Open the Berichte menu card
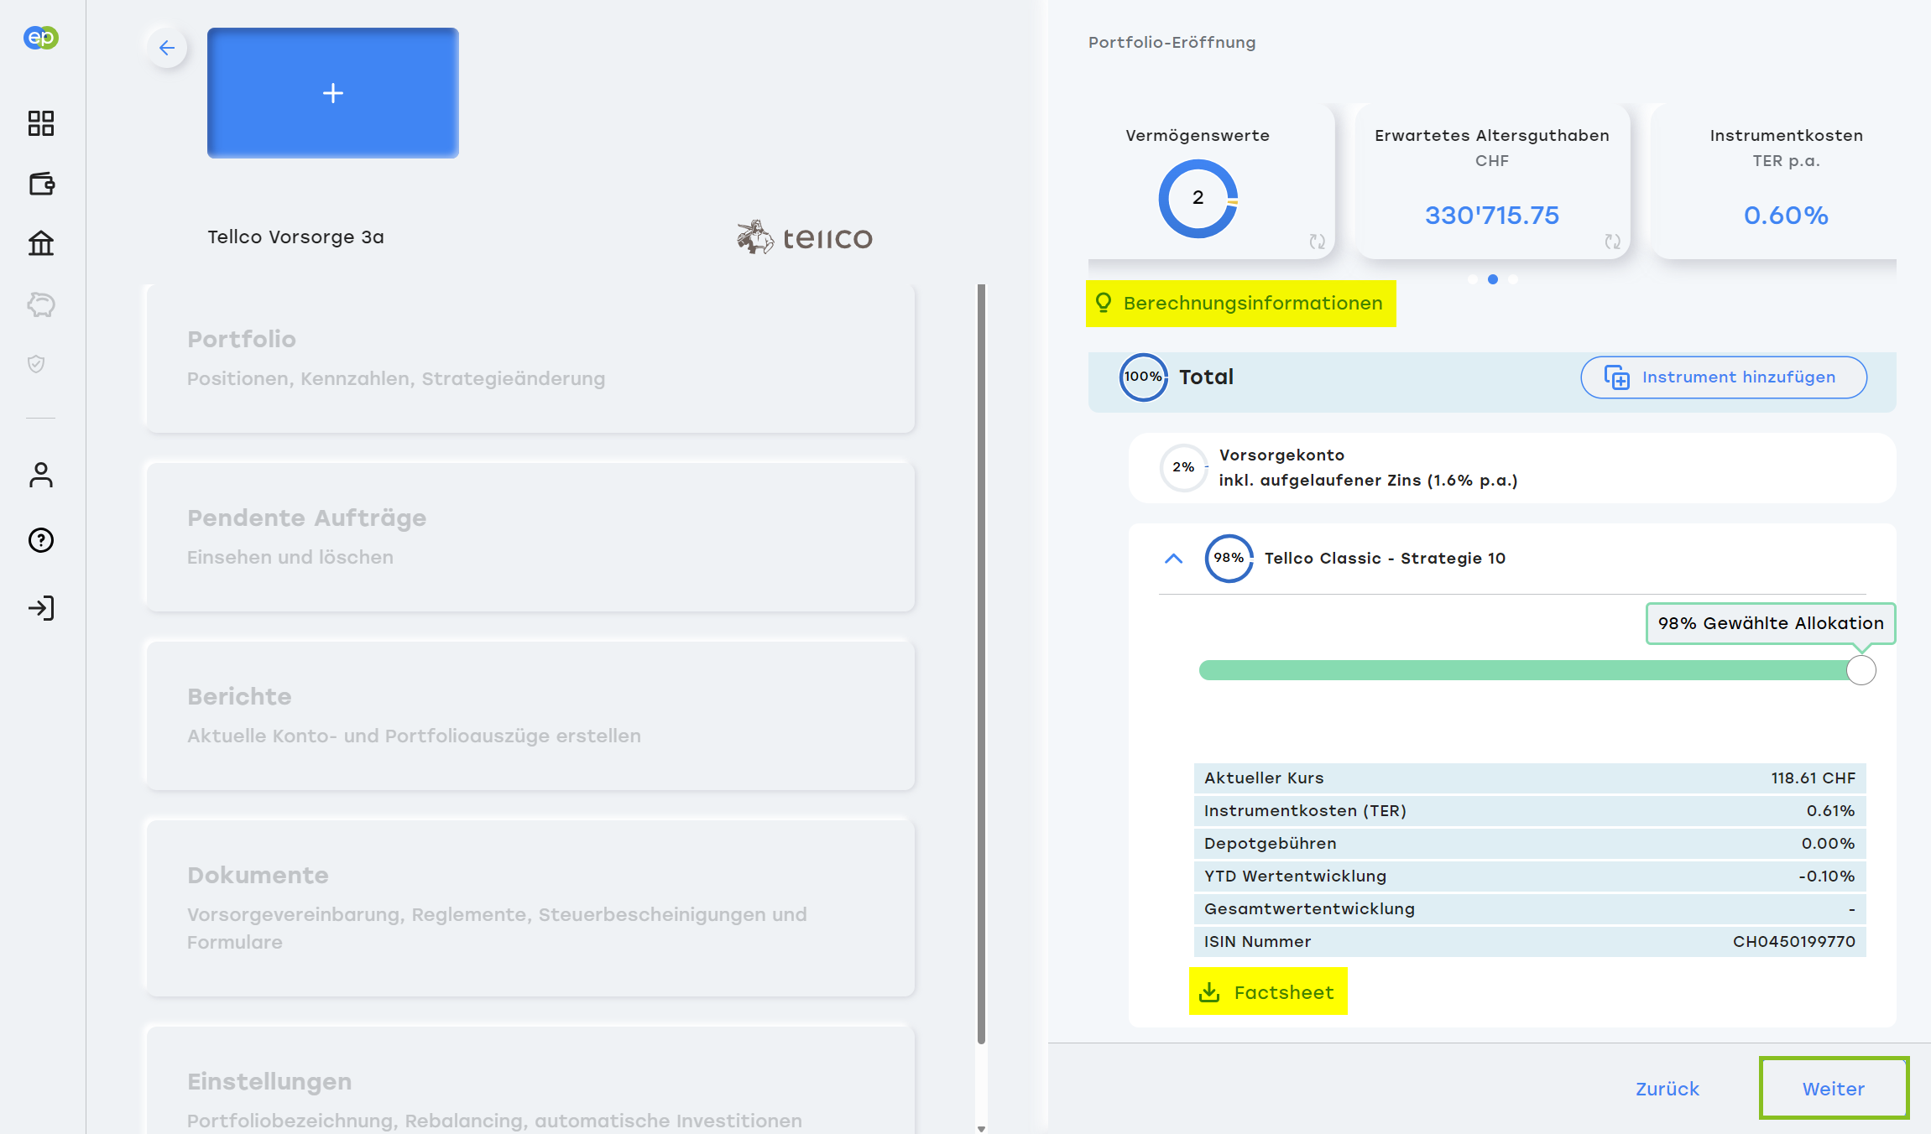Screen dimensions: 1931x1134 530,715
